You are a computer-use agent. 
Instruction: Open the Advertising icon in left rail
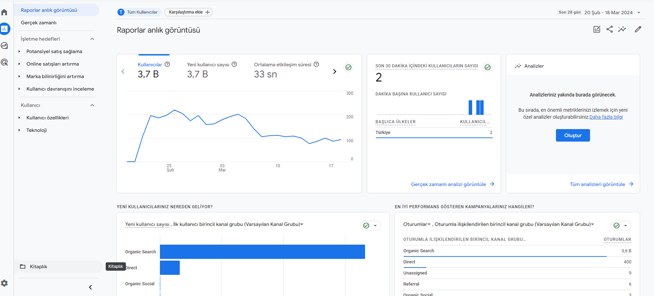point(4,62)
